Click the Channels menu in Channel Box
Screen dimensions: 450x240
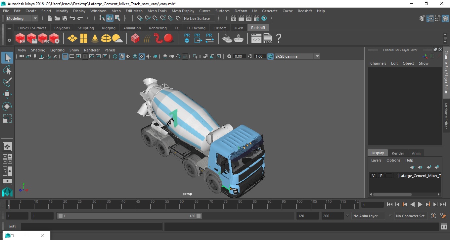pyautogui.click(x=378, y=63)
